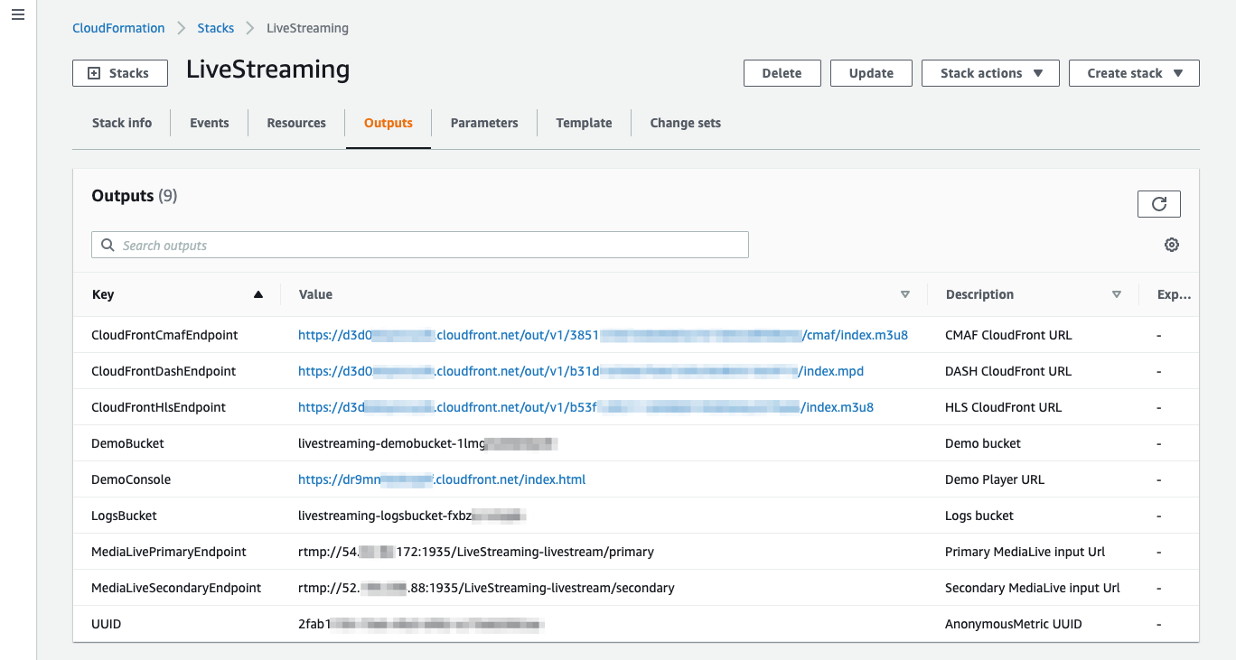1236x660 pixels.
Task: Click the rtmp primary endpoint value
Action: [x=476, y=552]
